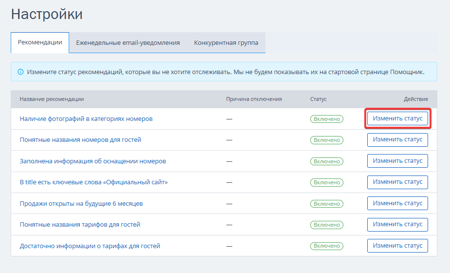Open link Достаточно информации о тарифах для гостей
The image size is (450, 273).
click(90, 246)
